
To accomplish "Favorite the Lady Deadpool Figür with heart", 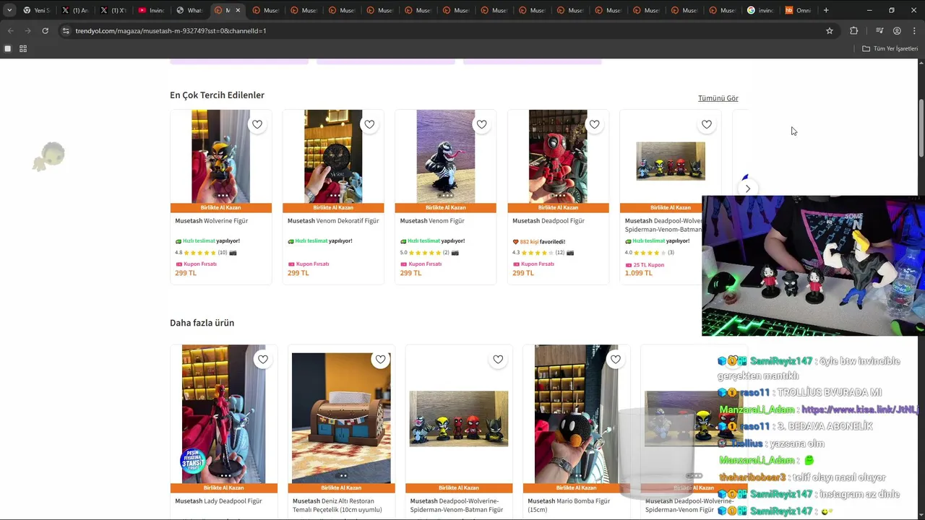I will [x=263, y=359].
